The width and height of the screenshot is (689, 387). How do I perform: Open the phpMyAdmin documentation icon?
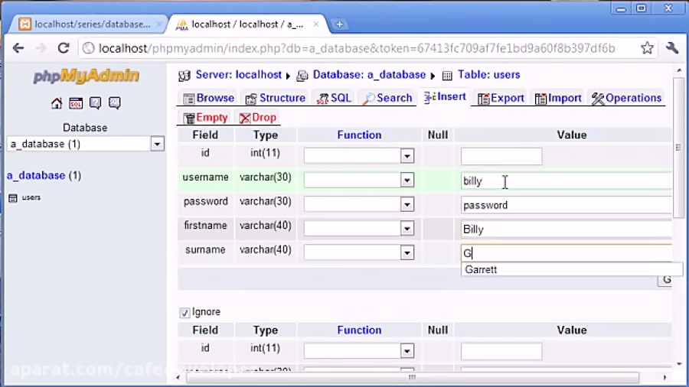(x=95, y=103)
